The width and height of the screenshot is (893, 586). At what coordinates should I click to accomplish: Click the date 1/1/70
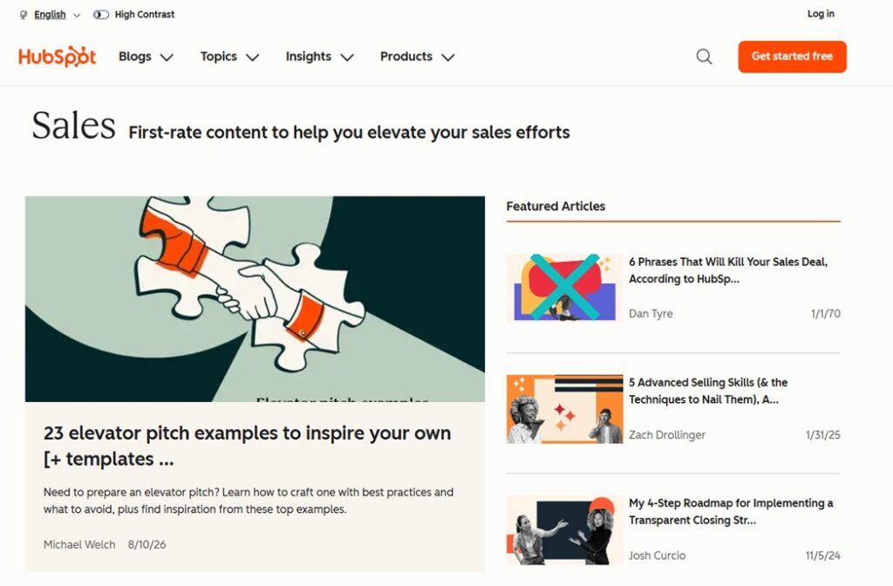[x=826, y=313]
